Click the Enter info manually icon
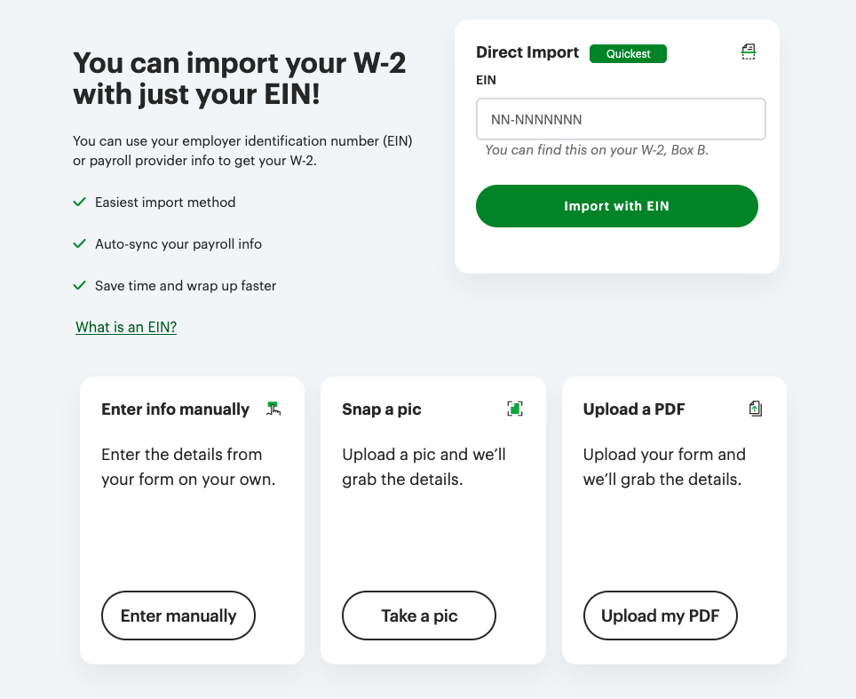The image size is (856, 699). (x=273, y=409)
